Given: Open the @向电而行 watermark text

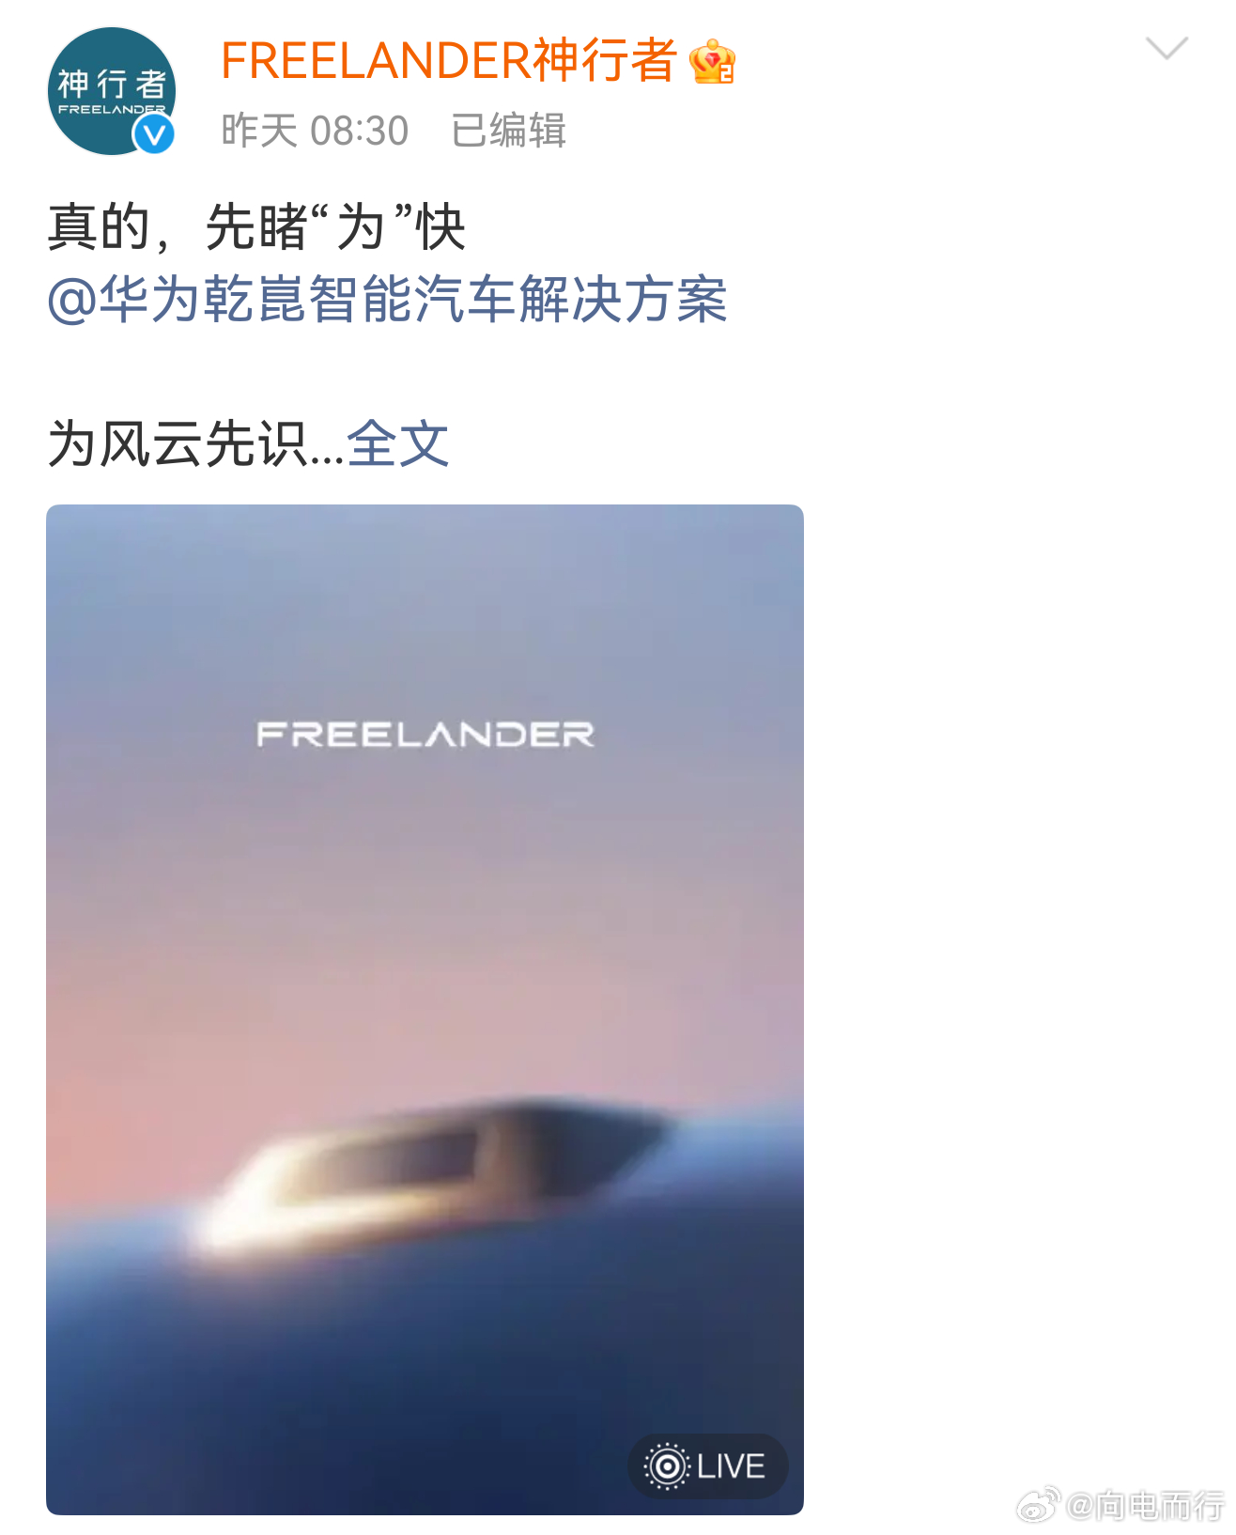Looking at the screenshot, I should coord(1146,1506).
